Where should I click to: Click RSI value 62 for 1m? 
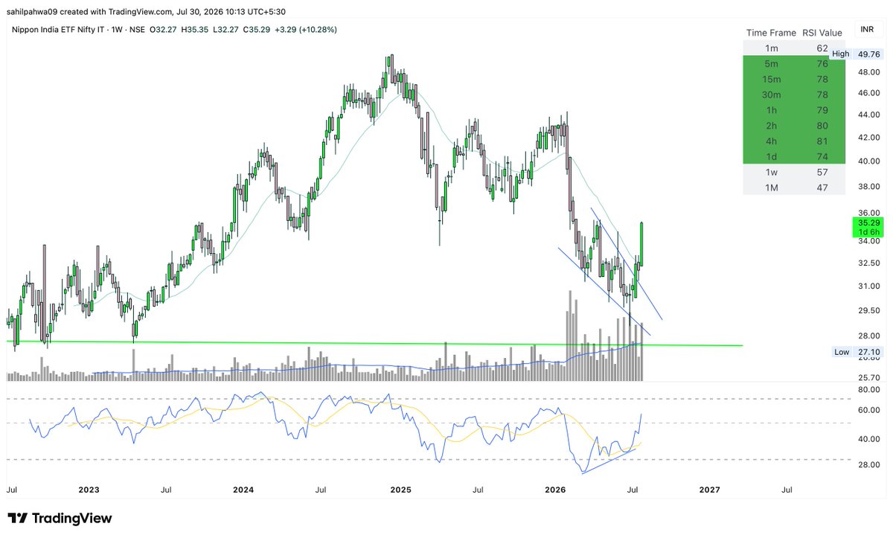822,48
